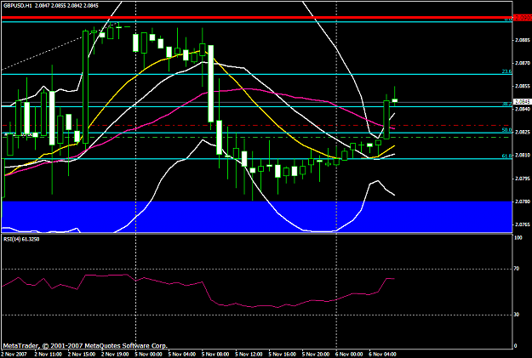
Task: Select the green dashed horizontal line
Action: pyautogui.click(x=257, y=137)
